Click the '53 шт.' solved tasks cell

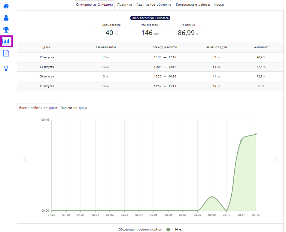[217, 67]
